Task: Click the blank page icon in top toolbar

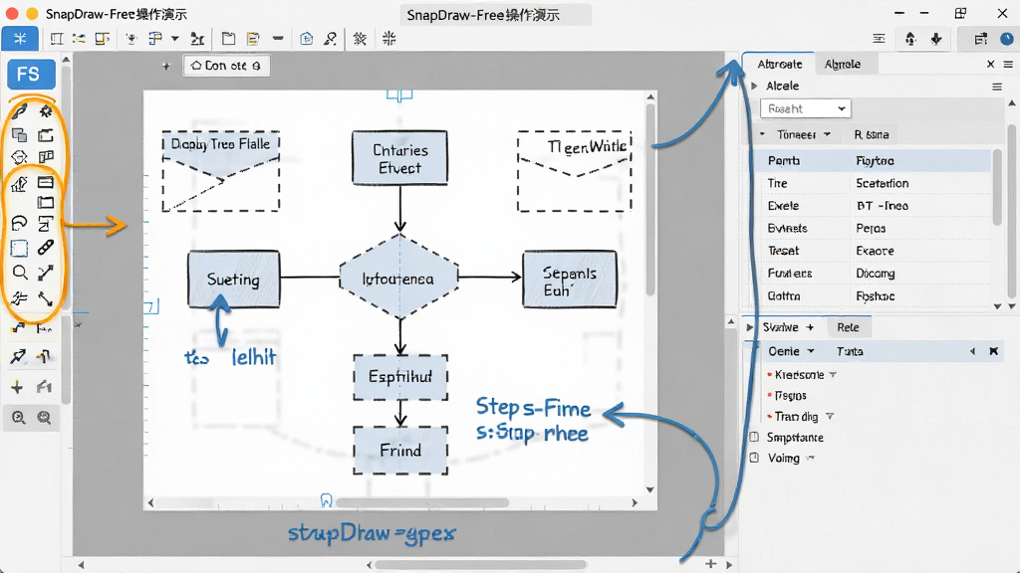Action: [228, 39]
